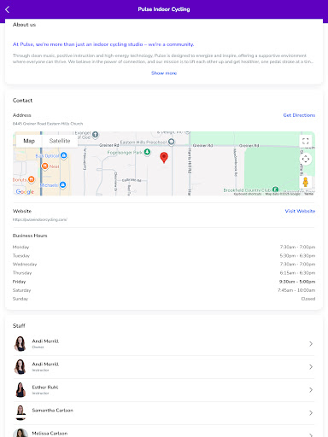The height and width of the screenshot is (437, 328).
Task: Click the Monday hours 7:30am - 7:00pm
Action: tap(297, 247)
